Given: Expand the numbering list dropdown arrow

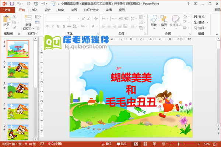Looking at the screenshot, I should click(116, 19).
